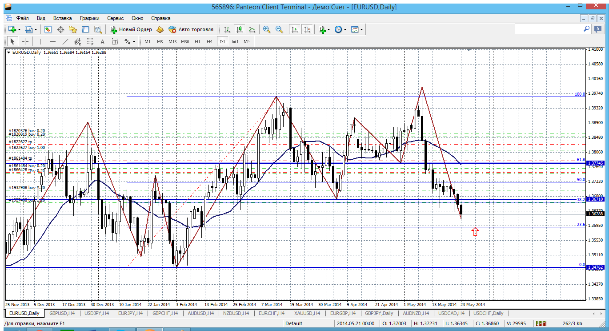
Task: Click the Zoom Out magnifier icon
Action: (279, 29)
